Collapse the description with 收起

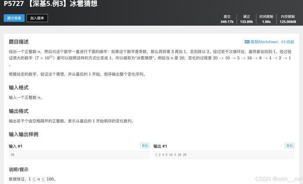[288, 42]
